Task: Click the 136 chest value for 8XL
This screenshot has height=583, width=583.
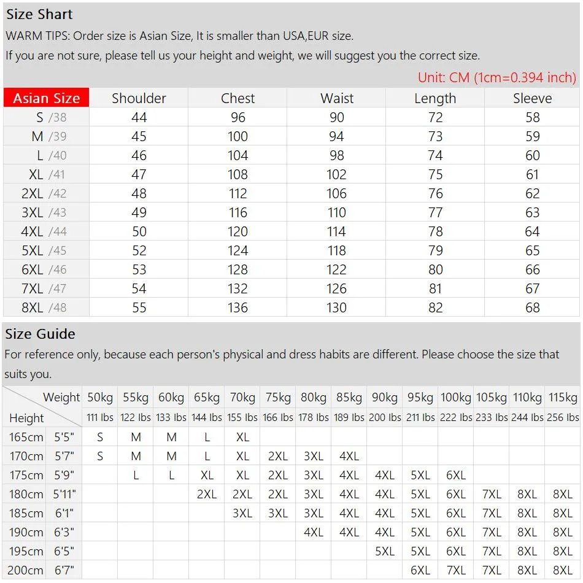Action: [x=237, y=307]
